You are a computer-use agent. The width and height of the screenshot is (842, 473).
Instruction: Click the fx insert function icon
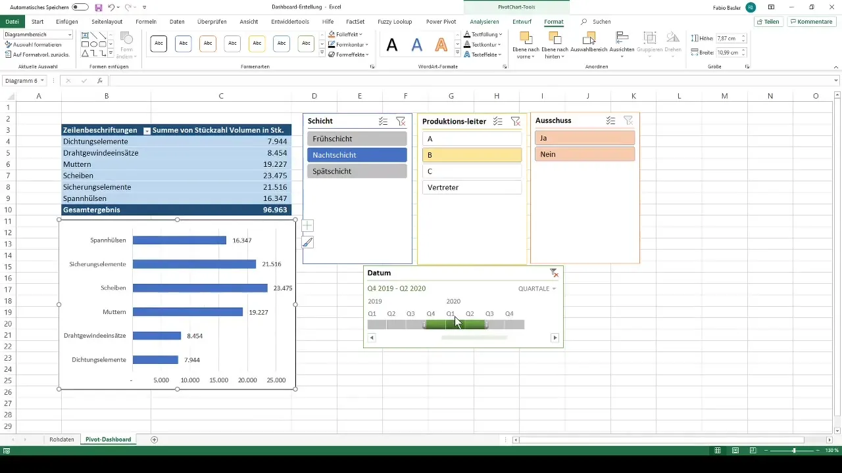[x=100, y=81]
